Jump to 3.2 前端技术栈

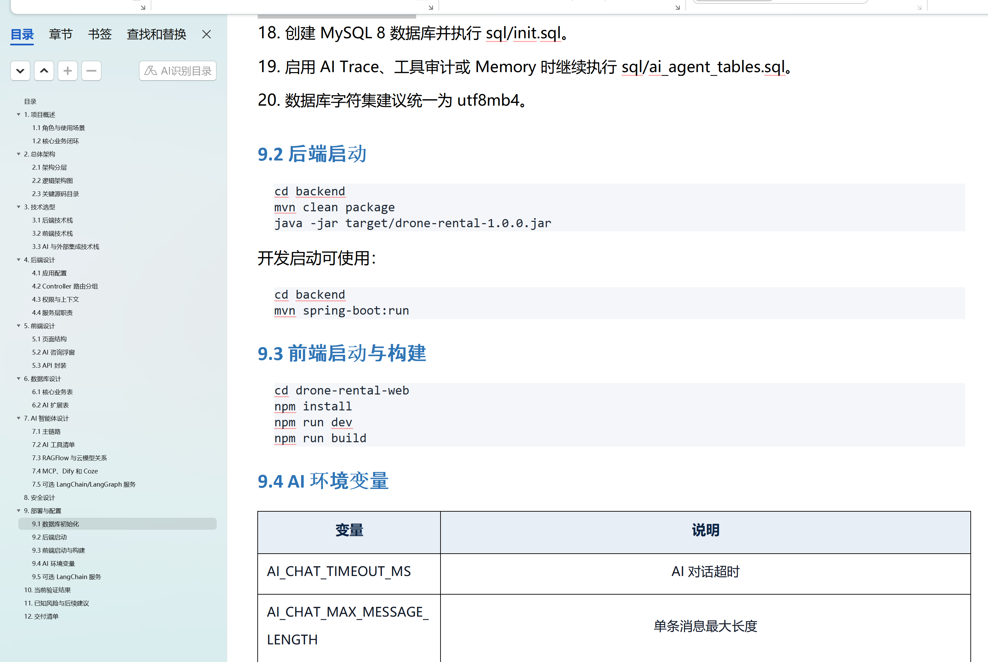(x=52, y=233)
